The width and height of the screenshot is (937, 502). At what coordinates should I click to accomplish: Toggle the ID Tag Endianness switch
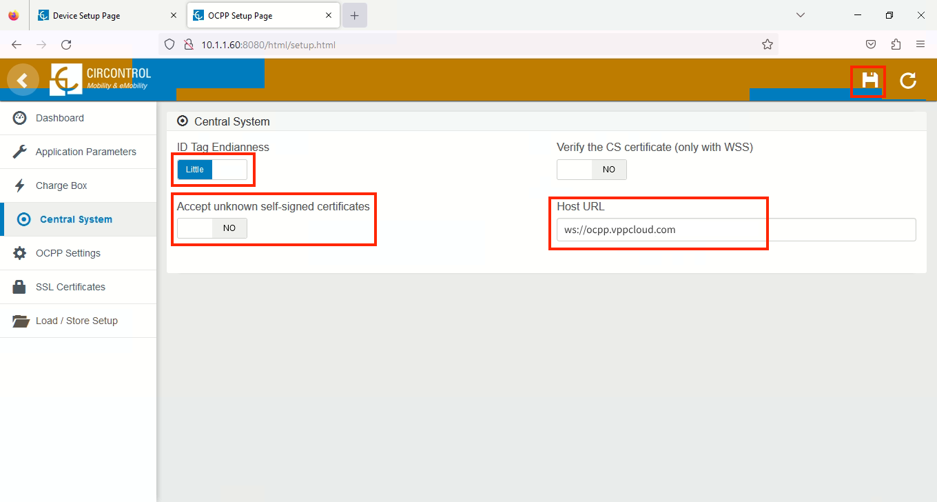212,170
